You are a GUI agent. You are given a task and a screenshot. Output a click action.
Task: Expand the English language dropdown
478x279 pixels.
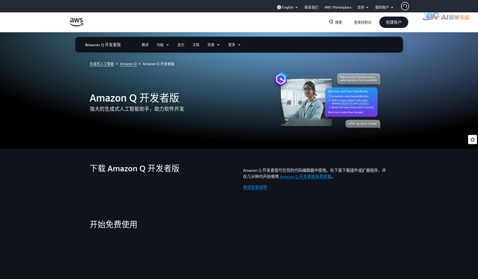coord(287,7)
